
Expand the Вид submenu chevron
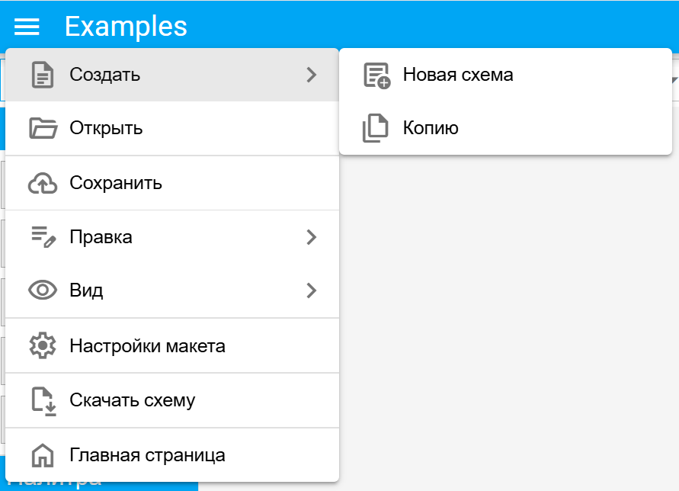coord(311,290)
